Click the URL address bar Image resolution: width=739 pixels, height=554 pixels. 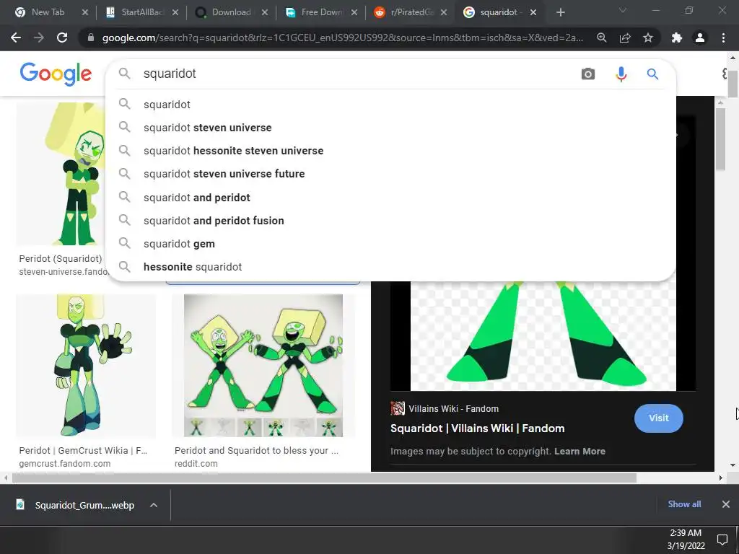343,38
